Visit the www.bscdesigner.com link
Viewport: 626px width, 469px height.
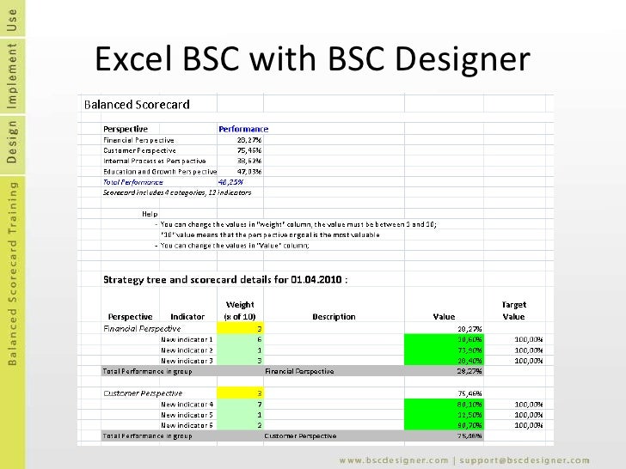pos(394,460)
